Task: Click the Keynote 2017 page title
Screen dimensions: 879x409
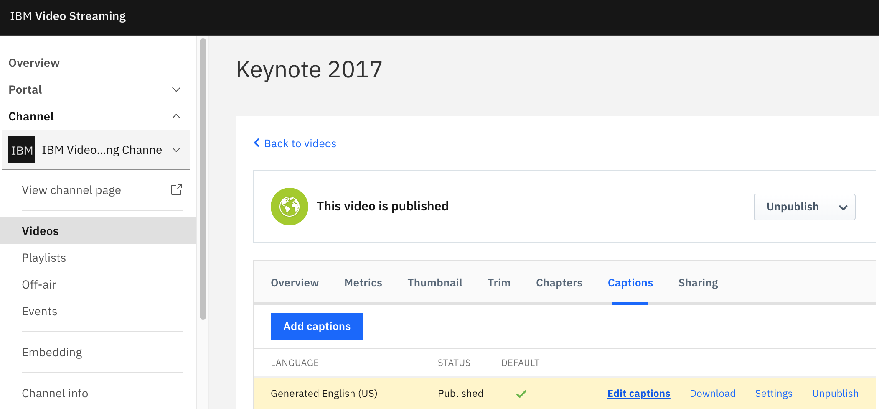Action: pos(309,69)
